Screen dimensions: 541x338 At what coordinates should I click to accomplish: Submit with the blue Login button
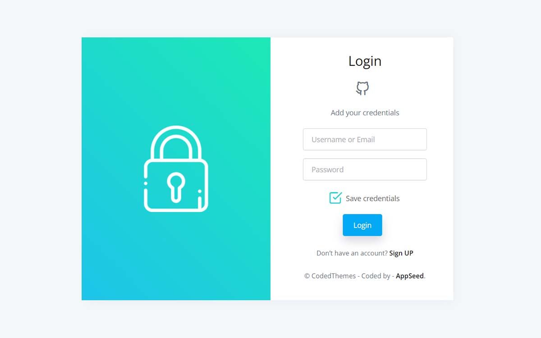pyautogui.click(x=362, y=225)
